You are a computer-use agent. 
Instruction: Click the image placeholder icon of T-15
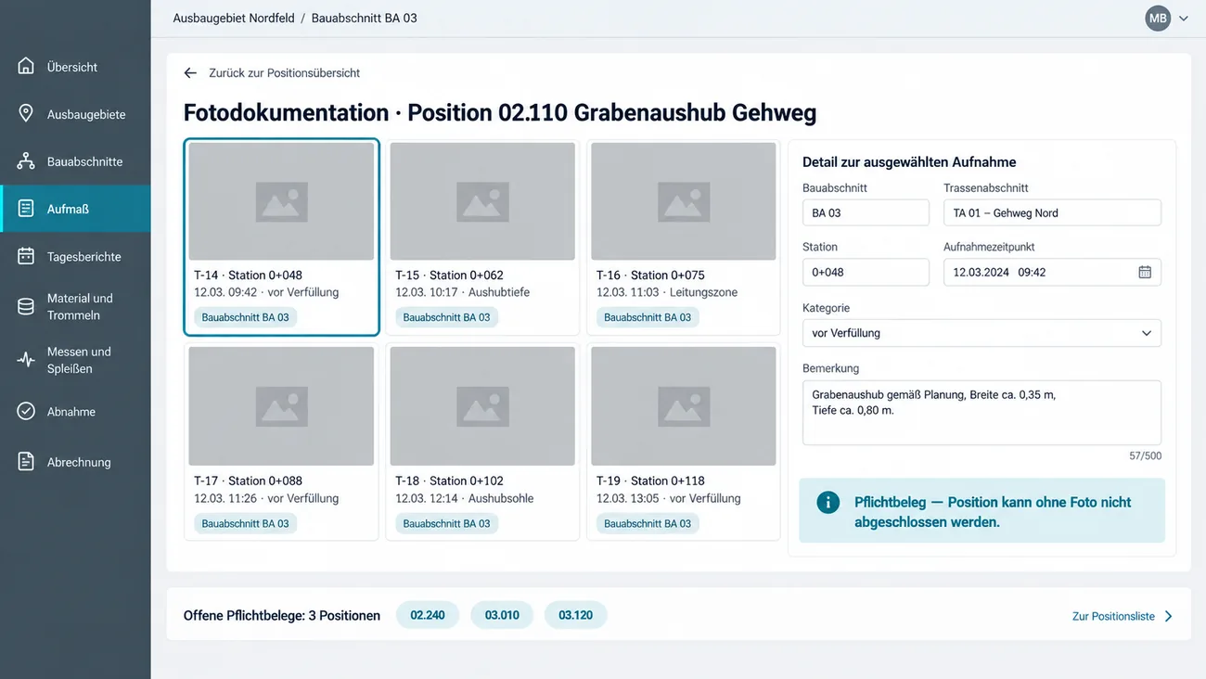482,201
